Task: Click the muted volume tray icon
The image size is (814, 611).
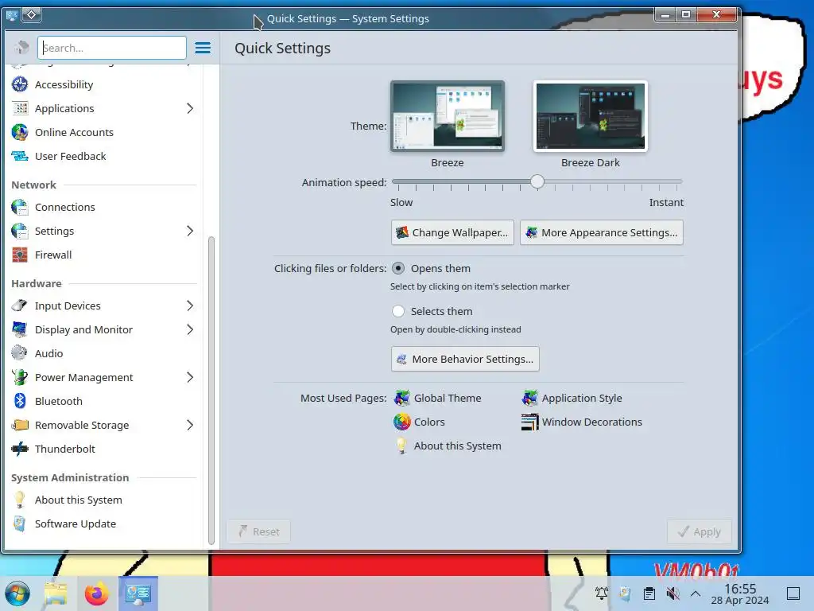Action: point(673,593)
